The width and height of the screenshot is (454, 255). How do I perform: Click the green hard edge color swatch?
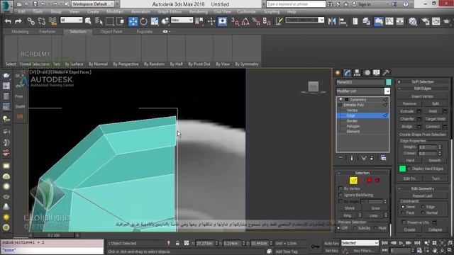402,169
